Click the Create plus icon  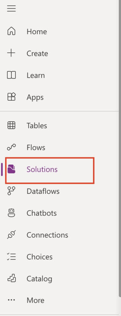click(11, 53)
